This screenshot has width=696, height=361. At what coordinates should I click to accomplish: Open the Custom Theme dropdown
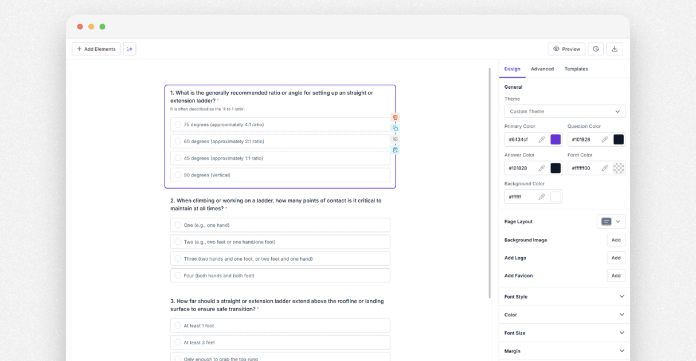pyautogui.click(x=564, y=111)
